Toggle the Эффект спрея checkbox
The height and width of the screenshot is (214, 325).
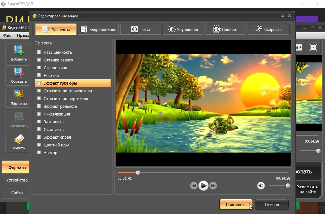39,137
